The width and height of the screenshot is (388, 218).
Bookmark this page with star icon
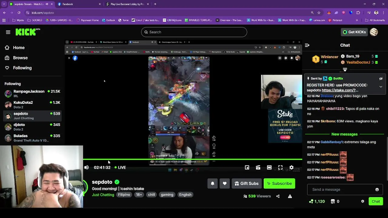(319, 13)
